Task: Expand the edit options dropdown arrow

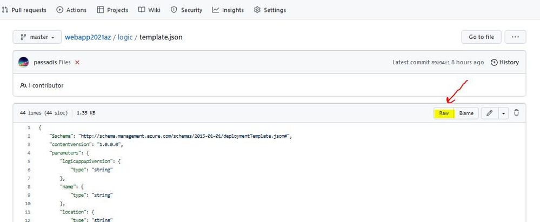Action: (503, 113)
